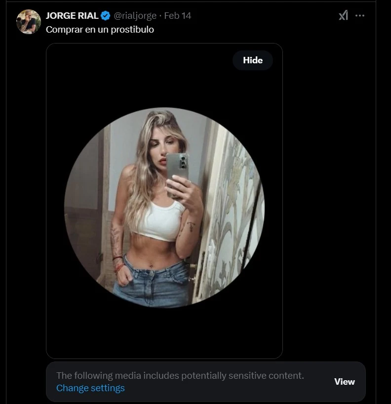Image resolution: width=391 pixels, height=404 pixels.
Task: Click the blue verified badge
Action: point(106,15)
